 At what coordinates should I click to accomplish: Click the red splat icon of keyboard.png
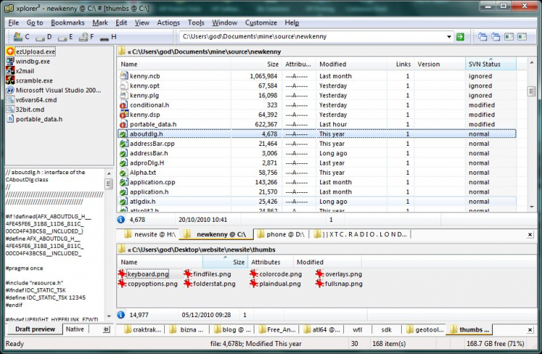122,274
